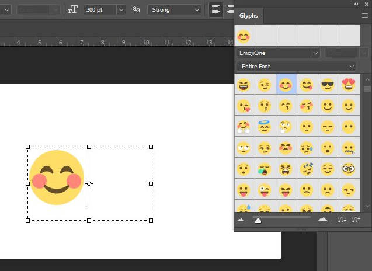
Task: Open the 200 pt font size dropdown
Action: click(x=121, y=10)
